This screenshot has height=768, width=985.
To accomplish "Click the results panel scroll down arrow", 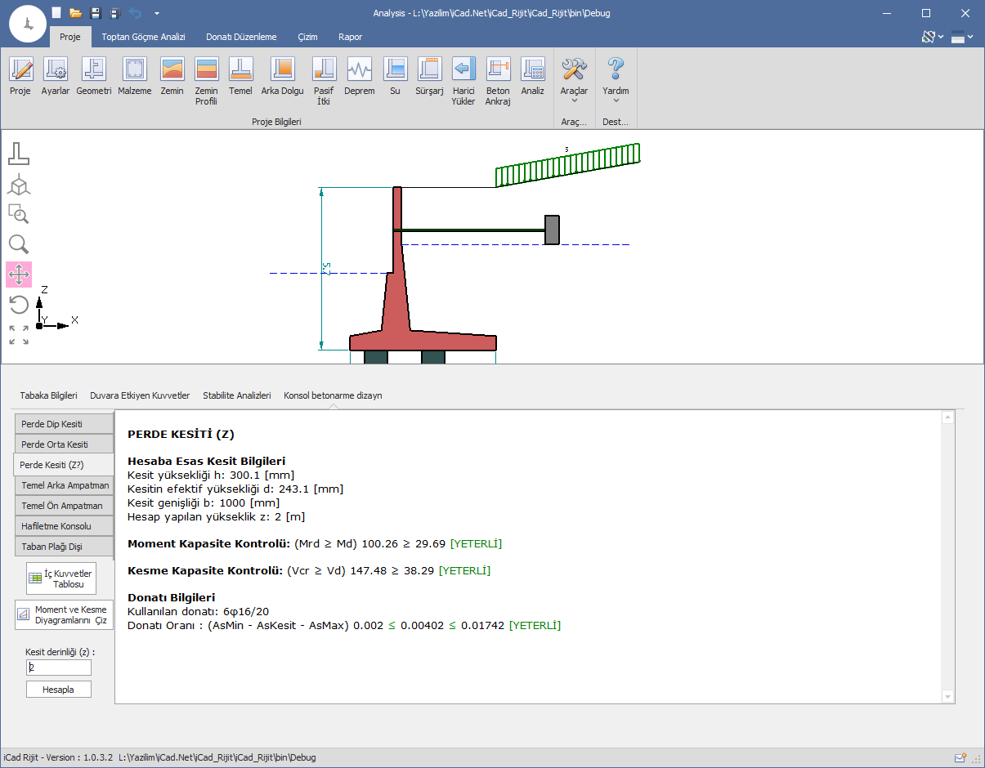I will coord(948,696).
